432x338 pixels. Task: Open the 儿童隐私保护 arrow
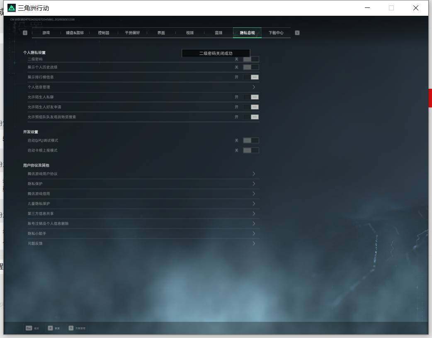coord(254,204)
